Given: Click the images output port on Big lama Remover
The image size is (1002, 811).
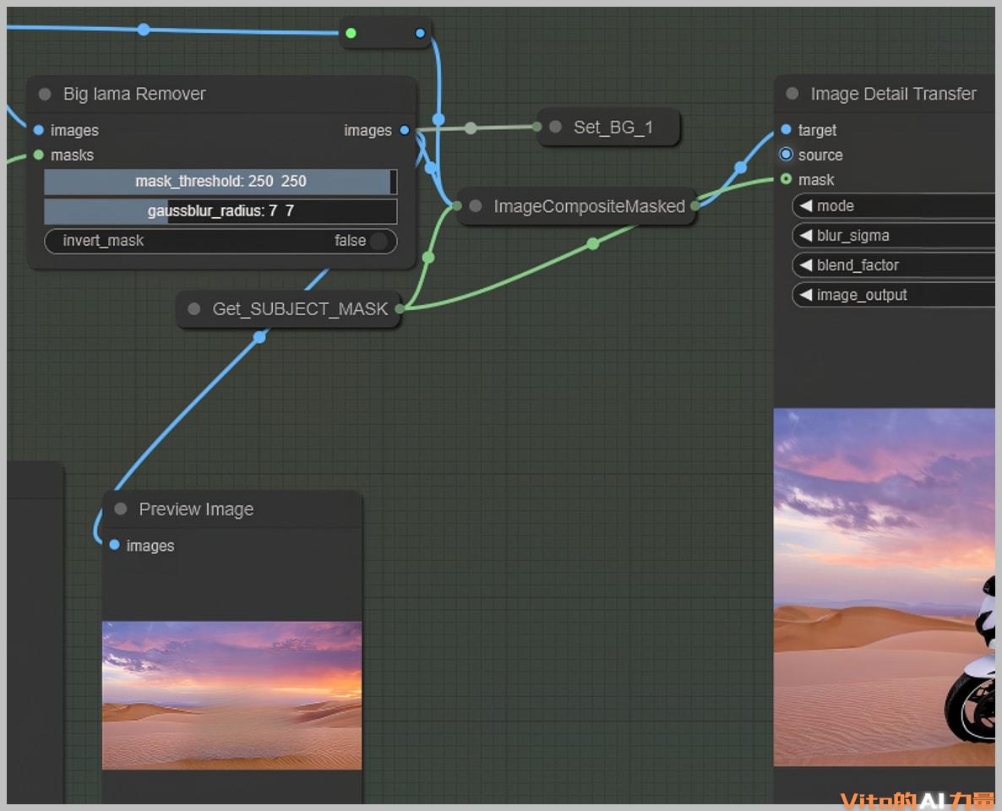Looking at the screenshot, I should pos(405,130).
